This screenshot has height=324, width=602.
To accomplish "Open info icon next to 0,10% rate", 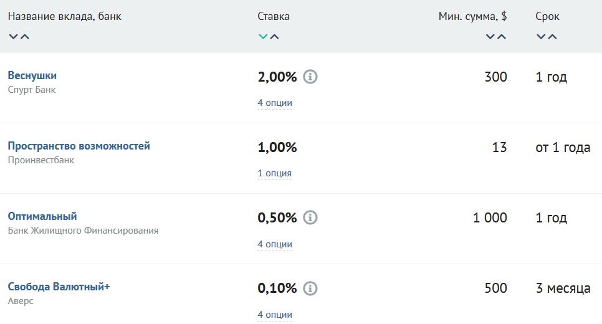I will pyautogui.click(x=310, y=288).
